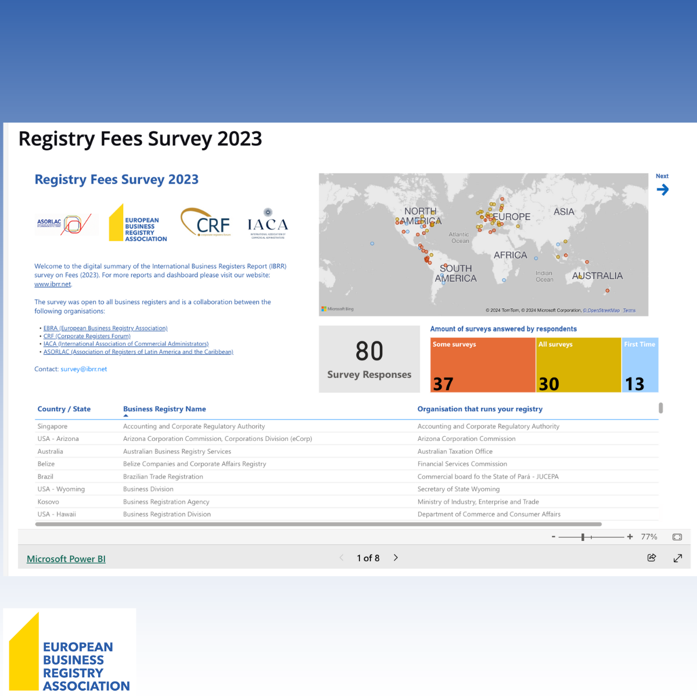Sort the Business Registry Name column
Image resolution: width=697 pixels, height=697 pixels.
coord(164,409)
